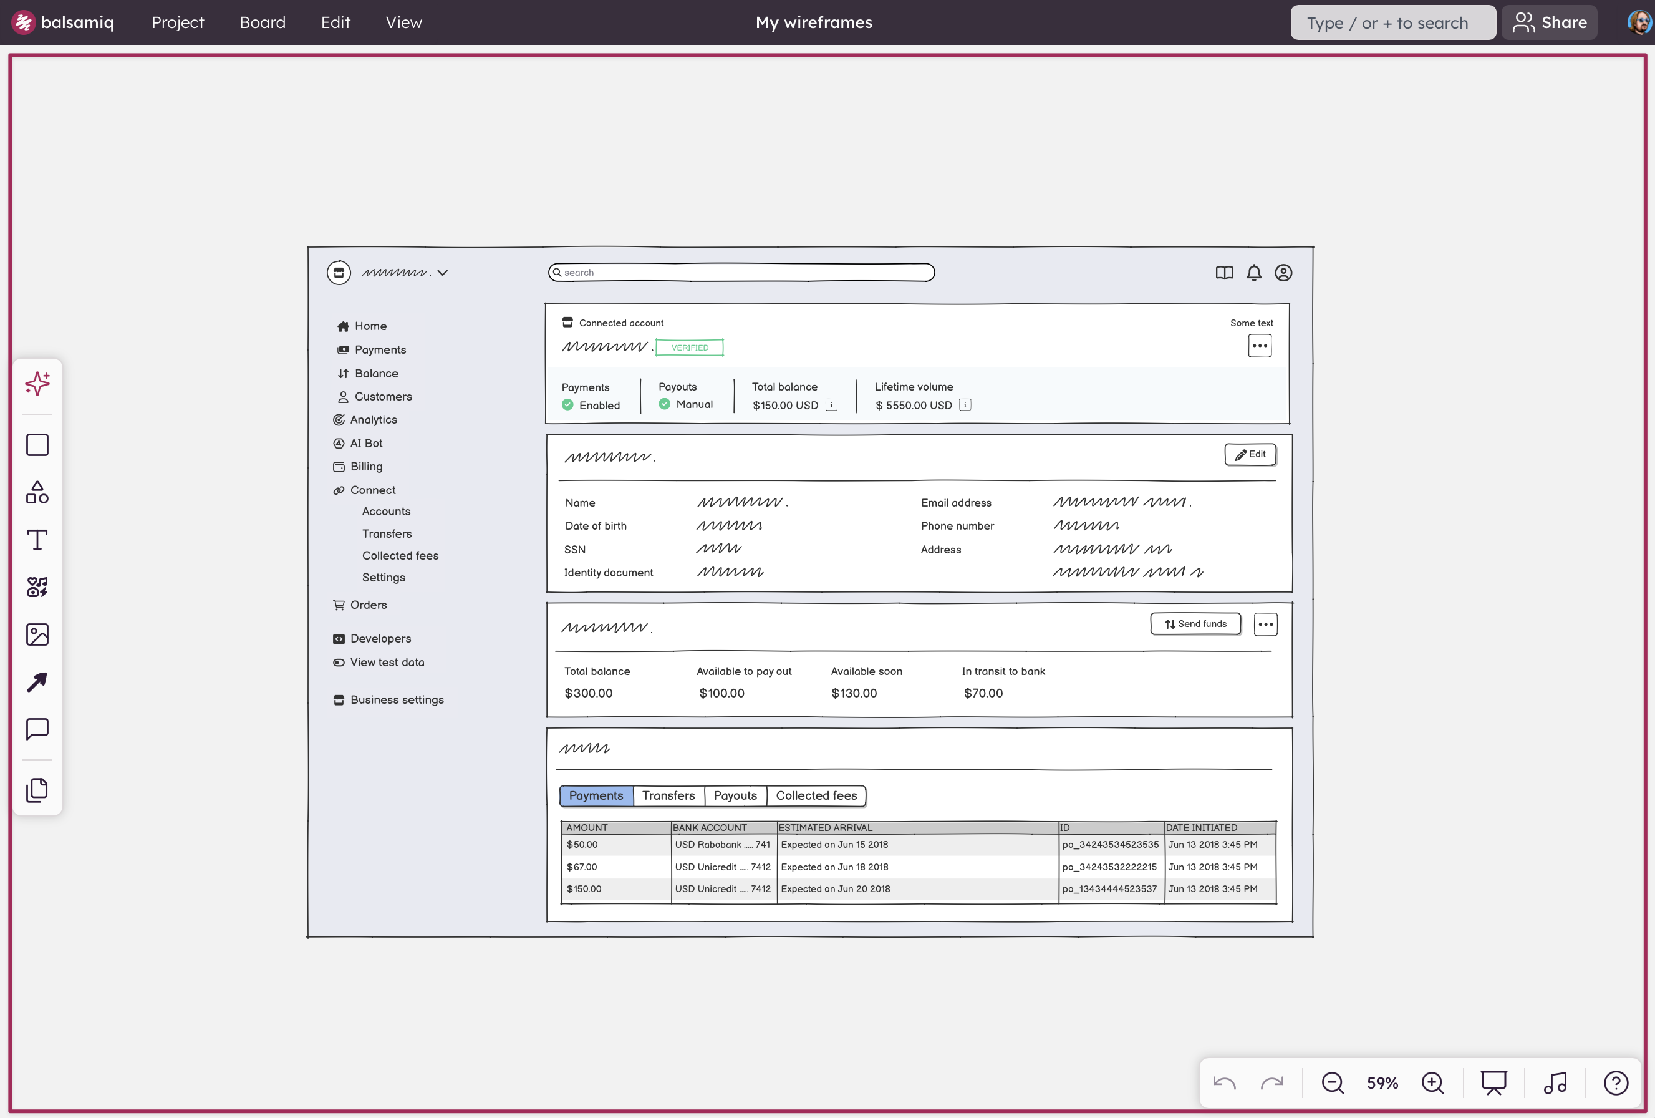Screen dimensions: 1655x1118
Task: Open the View menu
Action: pos(404,22)
